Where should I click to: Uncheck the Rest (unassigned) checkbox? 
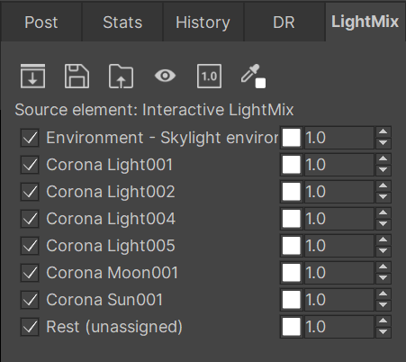pos(30,327)
